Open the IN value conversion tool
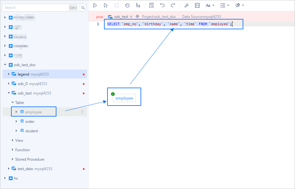This screenshot has height=189, width=295. [197, 5]
